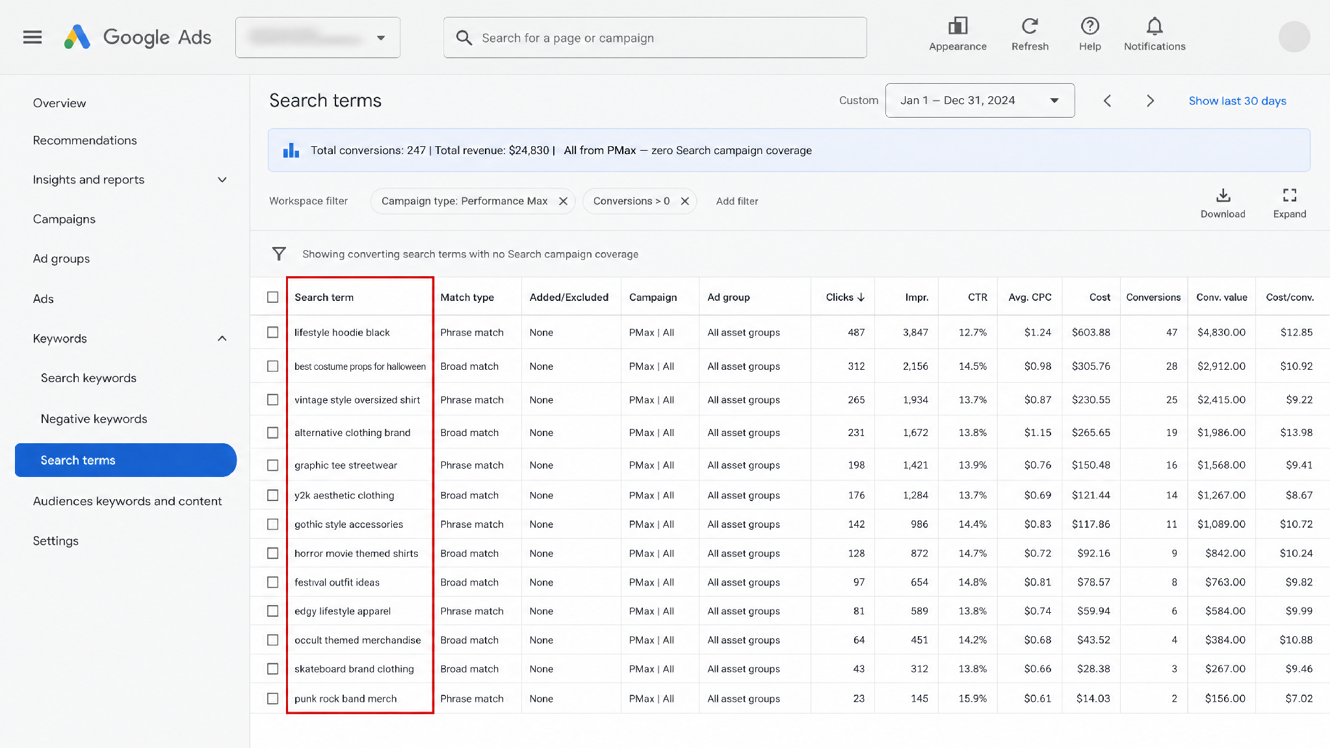The height and width of the screenshot is (748, 1330).
Task: Sort by Avg. CPC column header
Action: 1030,297
